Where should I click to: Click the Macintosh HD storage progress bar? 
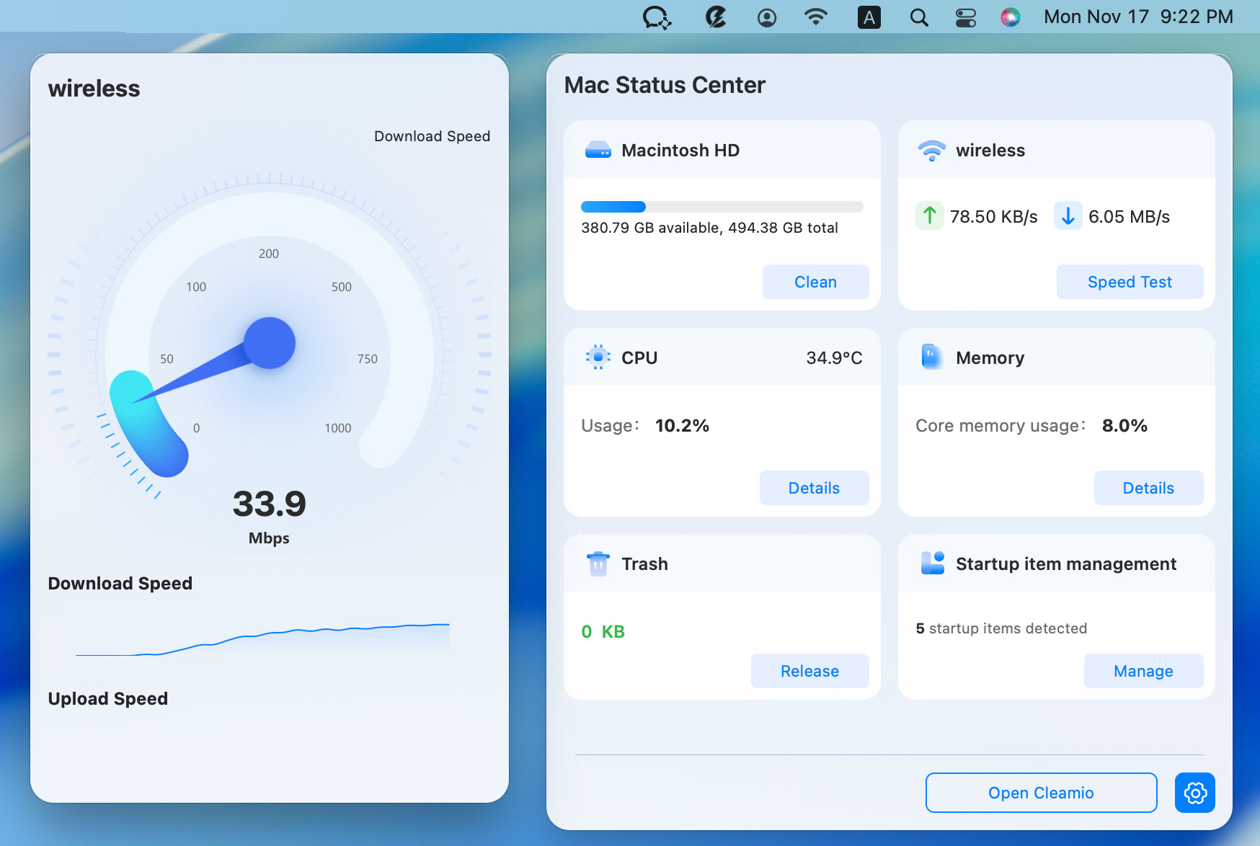point(722,207)
